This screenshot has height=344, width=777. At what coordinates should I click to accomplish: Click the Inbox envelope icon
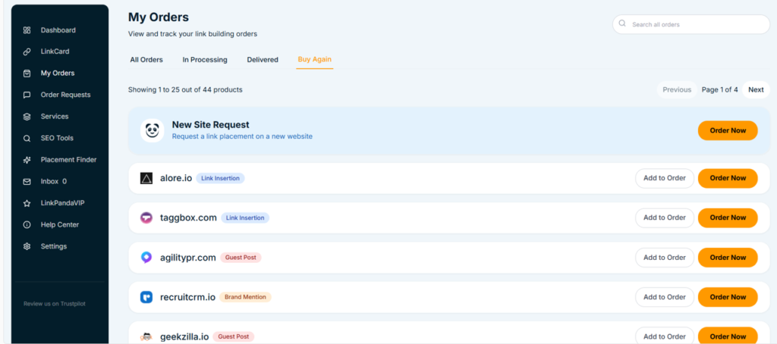pyautogui.click(x=27, y=182)
